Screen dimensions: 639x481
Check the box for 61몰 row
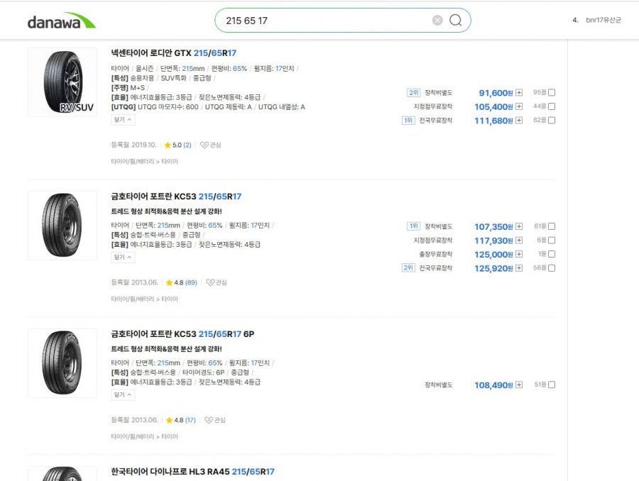pyautogui.click(x=552, y=226)
